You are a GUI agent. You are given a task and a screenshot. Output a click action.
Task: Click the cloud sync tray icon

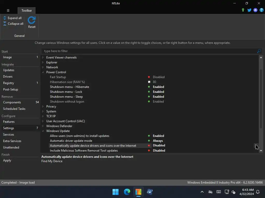tap(210, 192)
